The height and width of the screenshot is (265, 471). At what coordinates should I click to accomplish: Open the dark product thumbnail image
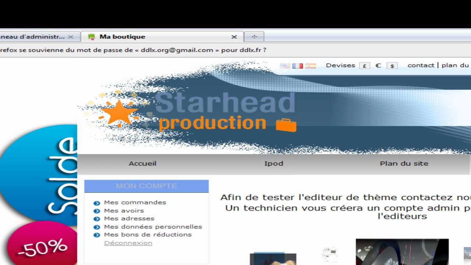402,252
